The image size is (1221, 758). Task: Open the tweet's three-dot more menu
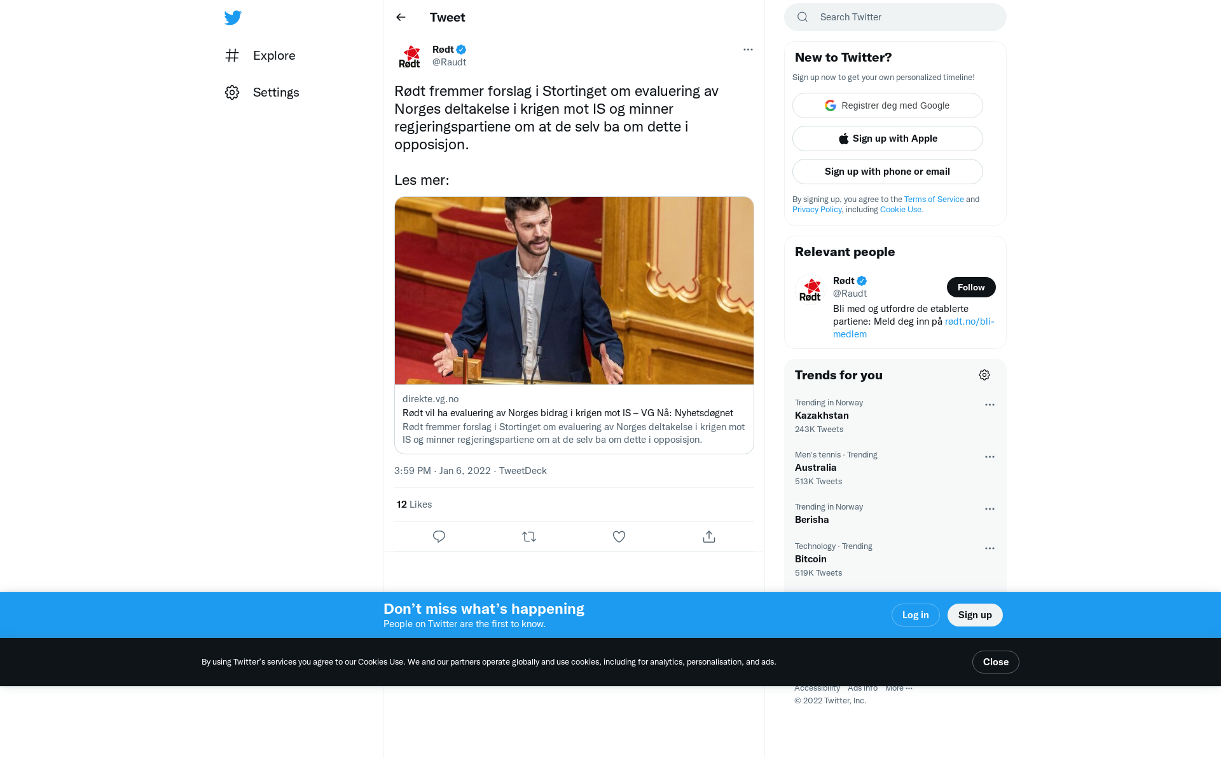pos(748,50)
